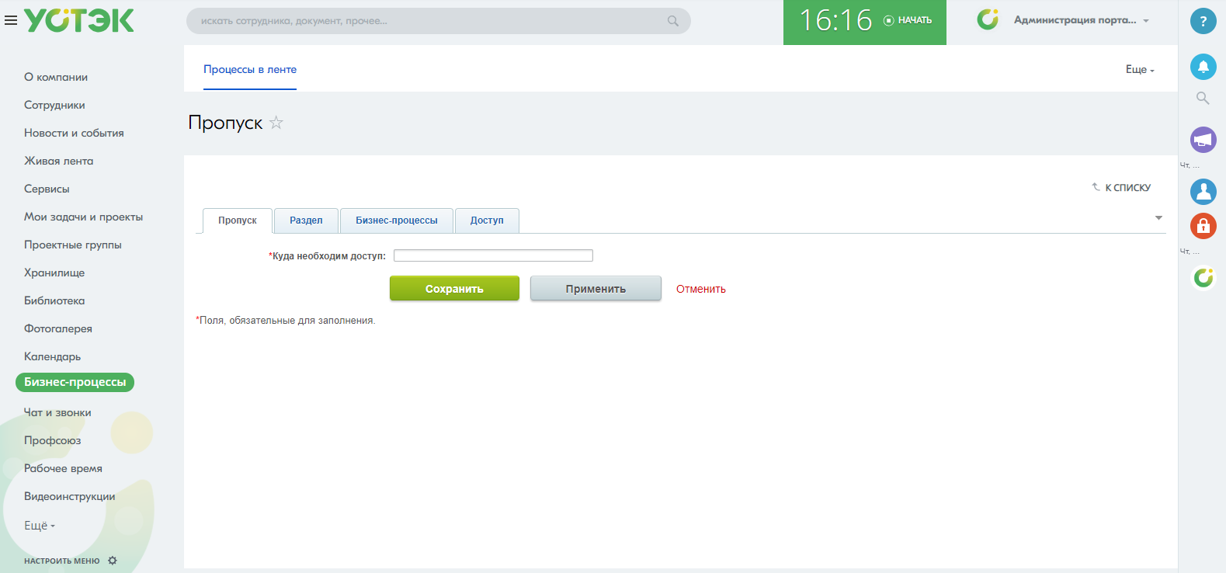Screen dimensions: 1226x573
Task: Click the Отменить link
Action: point(701,289)
